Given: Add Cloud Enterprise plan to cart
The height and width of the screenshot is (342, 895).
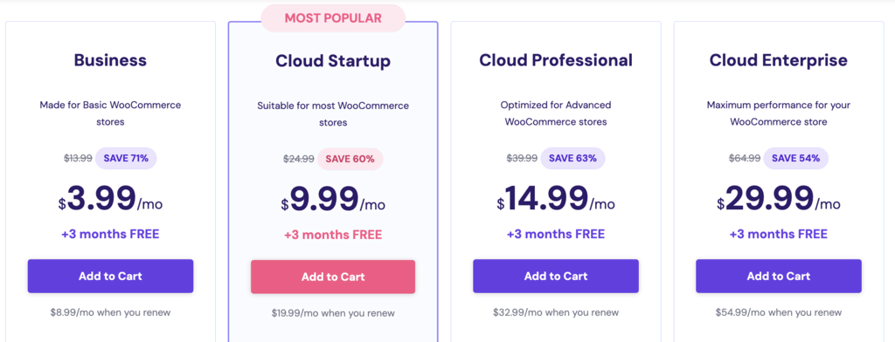Looking at the screenshot, I should 779,277.
